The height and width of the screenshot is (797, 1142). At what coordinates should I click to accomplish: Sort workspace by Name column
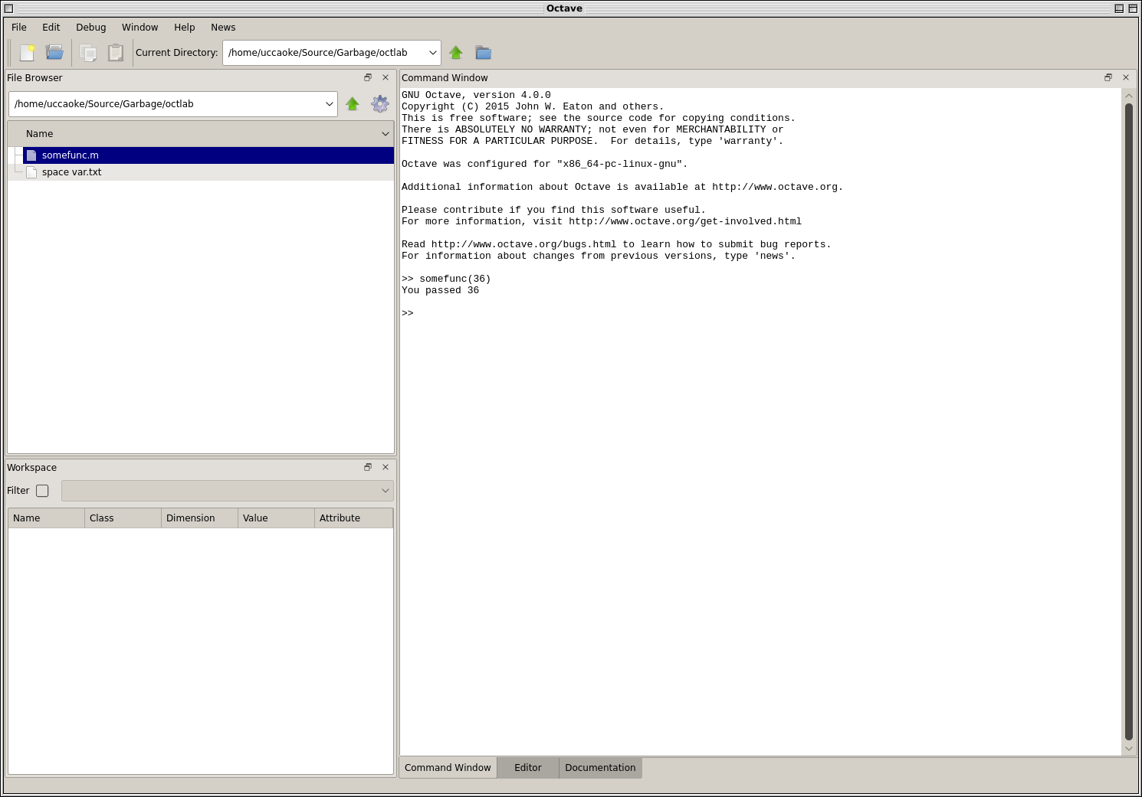pos(46,518)
